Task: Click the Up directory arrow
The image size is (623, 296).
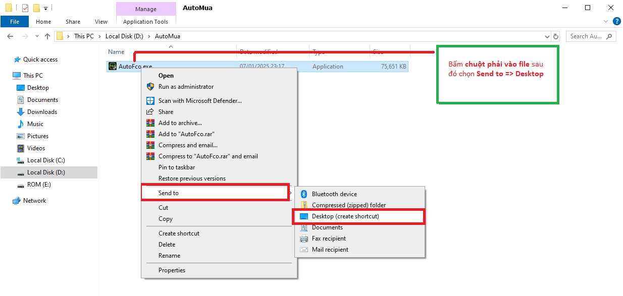Action: point(47,36)
